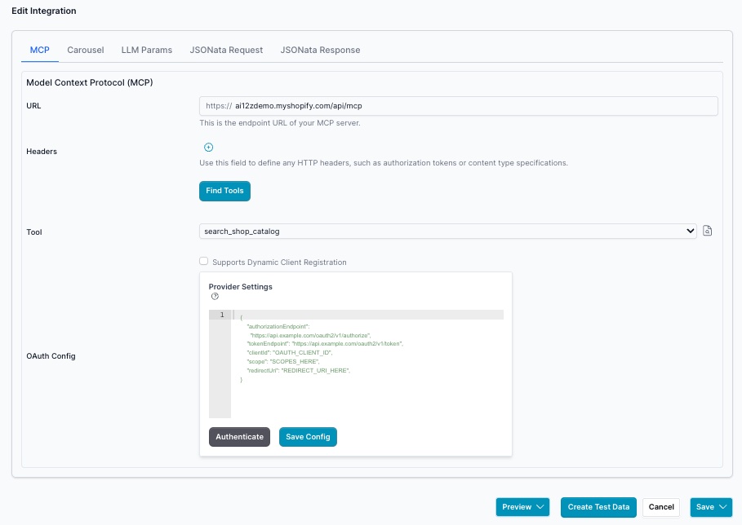This screenshot has width=742, height=525.
Task: Click Create Test Data
Action: (598, 506)
